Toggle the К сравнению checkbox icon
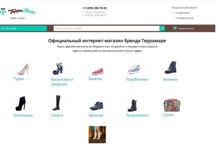 click(173, 13)
